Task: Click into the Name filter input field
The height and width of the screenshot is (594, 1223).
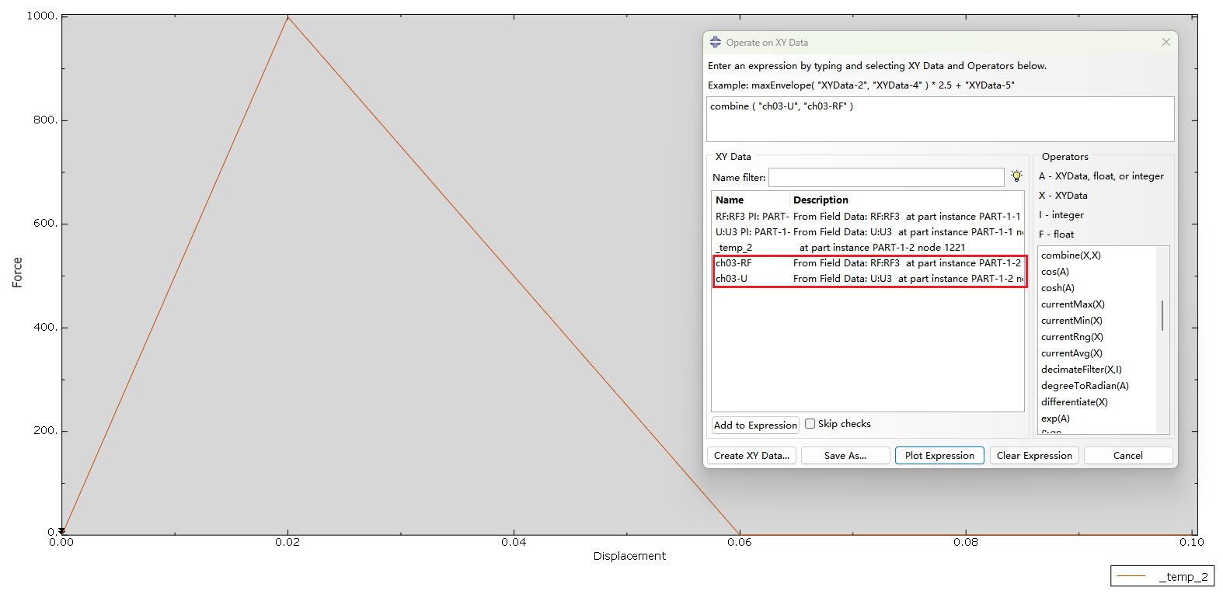Action: pos(886,177)
